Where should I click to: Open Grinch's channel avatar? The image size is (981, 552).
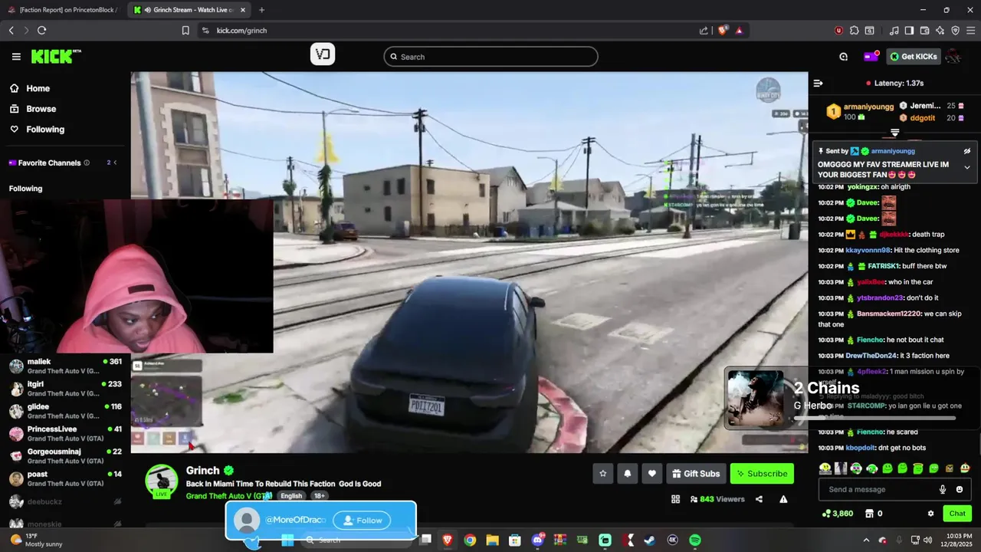tap(162, 481)
